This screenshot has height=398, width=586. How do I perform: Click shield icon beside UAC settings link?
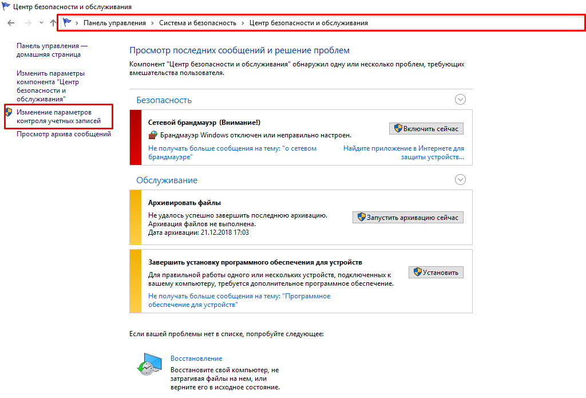(9, 112)
